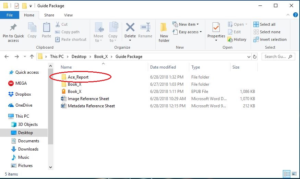Open the Delete options arrow
The width and height of the screenshot is (300, 179).
pyautogui.click(x=130, y=40)
